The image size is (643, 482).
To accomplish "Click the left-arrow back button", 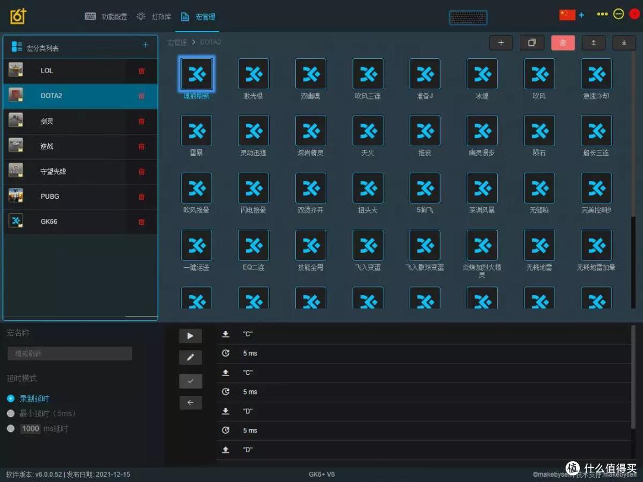I will coord(191,402).
